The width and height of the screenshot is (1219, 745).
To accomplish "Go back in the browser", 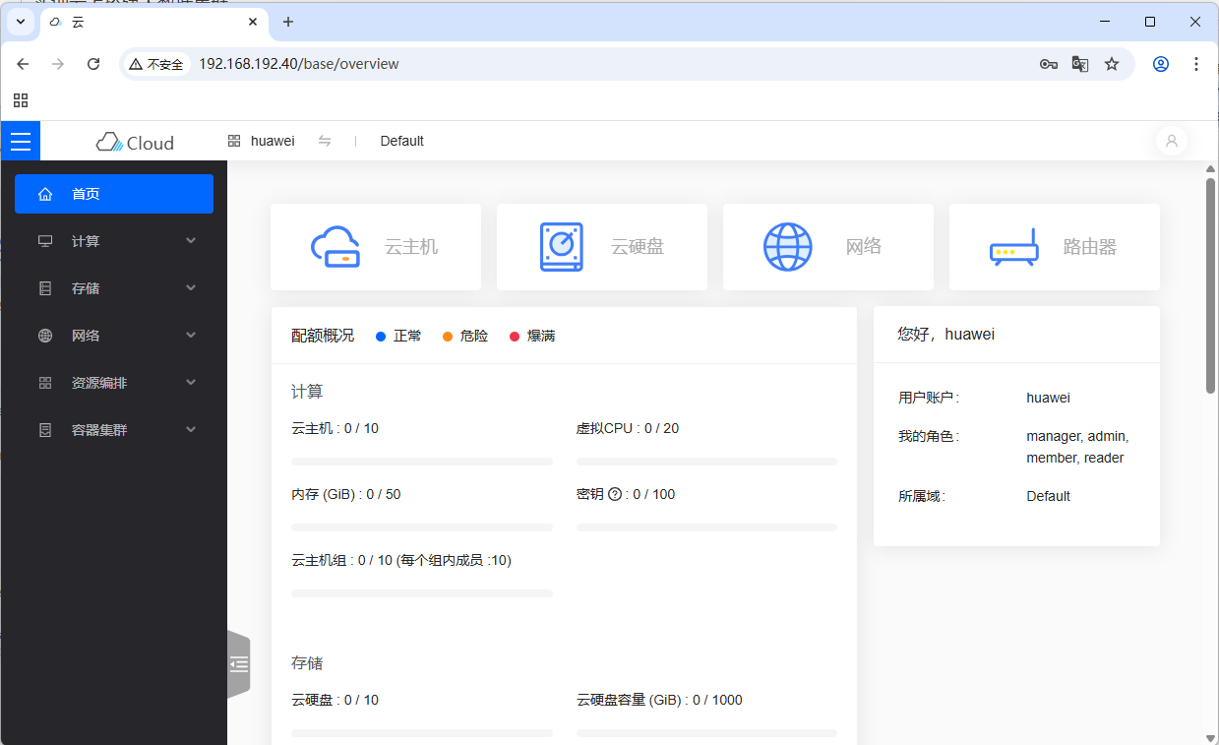I will (23, 64).
